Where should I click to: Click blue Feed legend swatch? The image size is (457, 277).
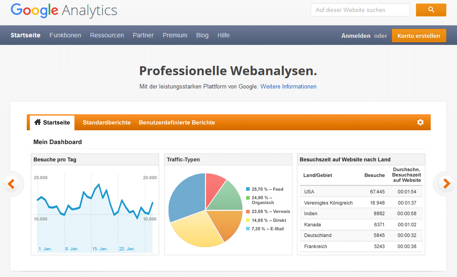pyautogui.click(x=248, y=189)
